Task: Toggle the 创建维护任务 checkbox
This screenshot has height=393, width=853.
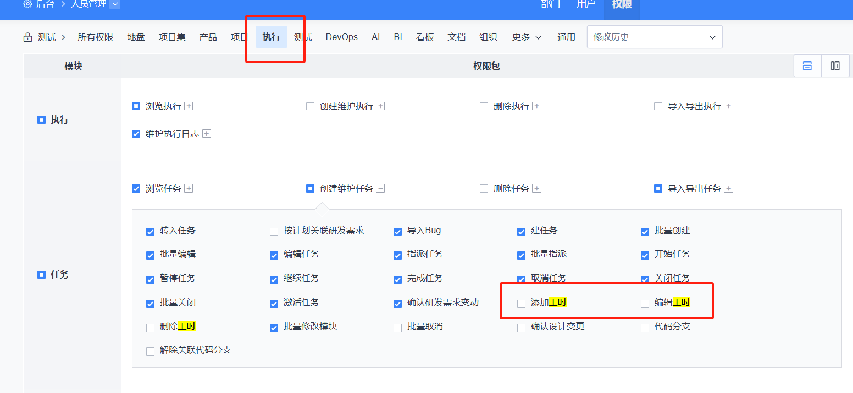Action: (310, 188)
